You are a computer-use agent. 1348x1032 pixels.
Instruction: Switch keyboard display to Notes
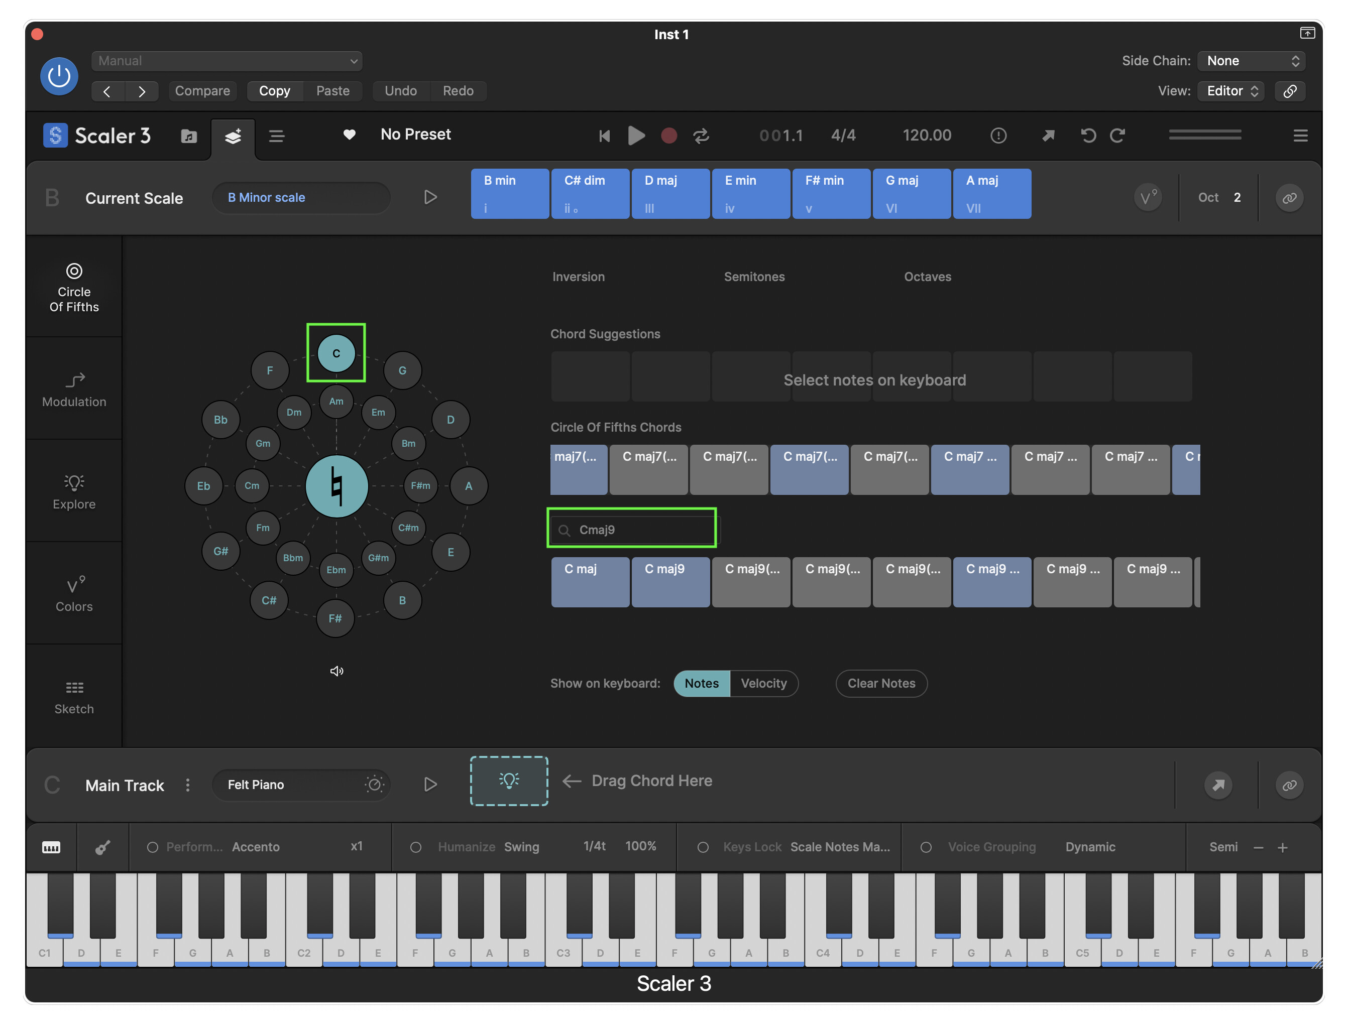click(701, 684)
